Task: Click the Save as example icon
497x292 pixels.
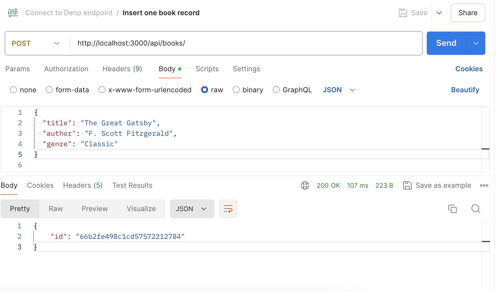Action: [x=407, y=185]
